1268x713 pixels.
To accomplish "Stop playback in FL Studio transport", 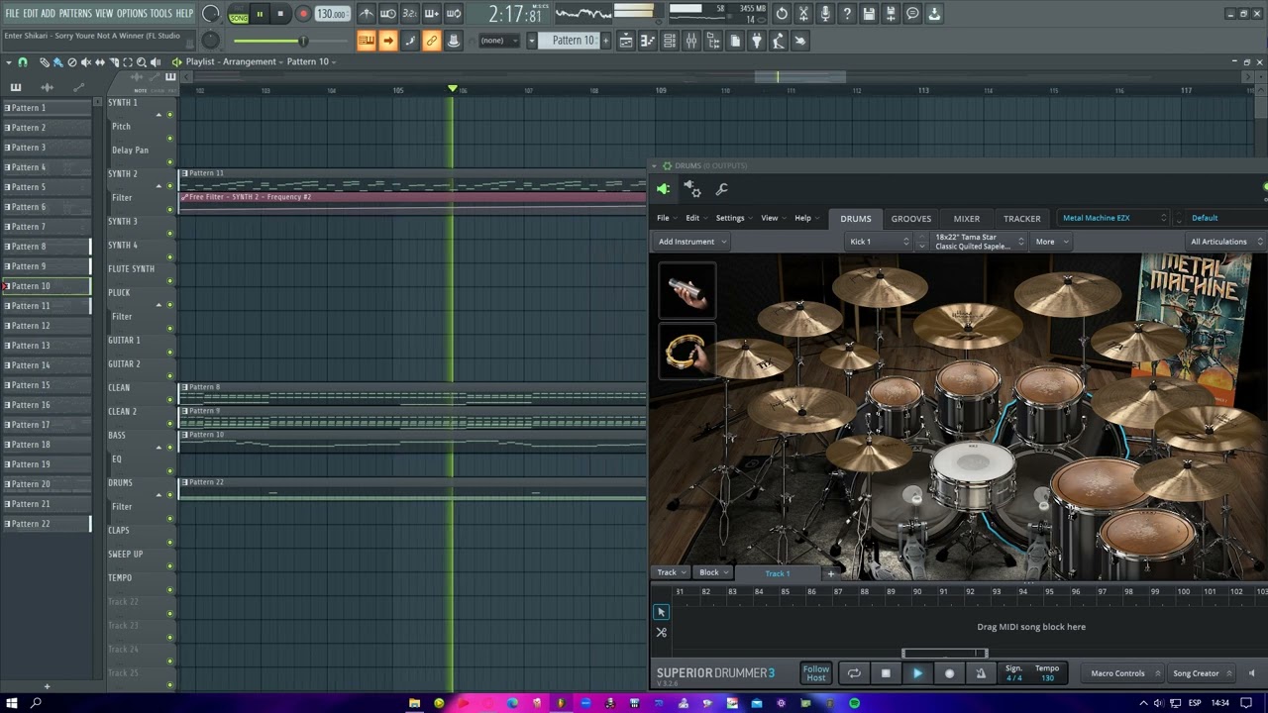I will click(281, 14).
